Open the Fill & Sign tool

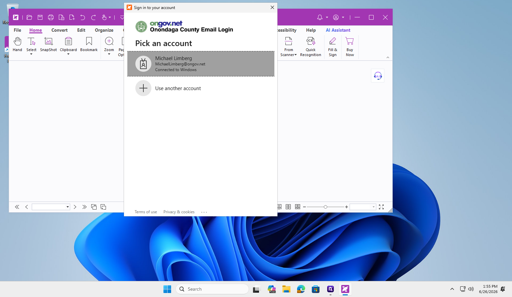click(333, 47)
